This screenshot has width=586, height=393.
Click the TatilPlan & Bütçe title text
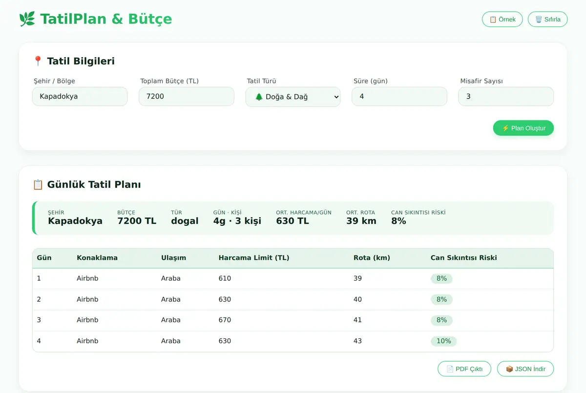pyautogui.click(x=106, y=19)
